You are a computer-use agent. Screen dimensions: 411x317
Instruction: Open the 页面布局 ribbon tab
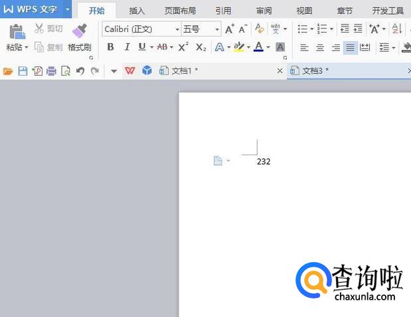pos(180,11)
